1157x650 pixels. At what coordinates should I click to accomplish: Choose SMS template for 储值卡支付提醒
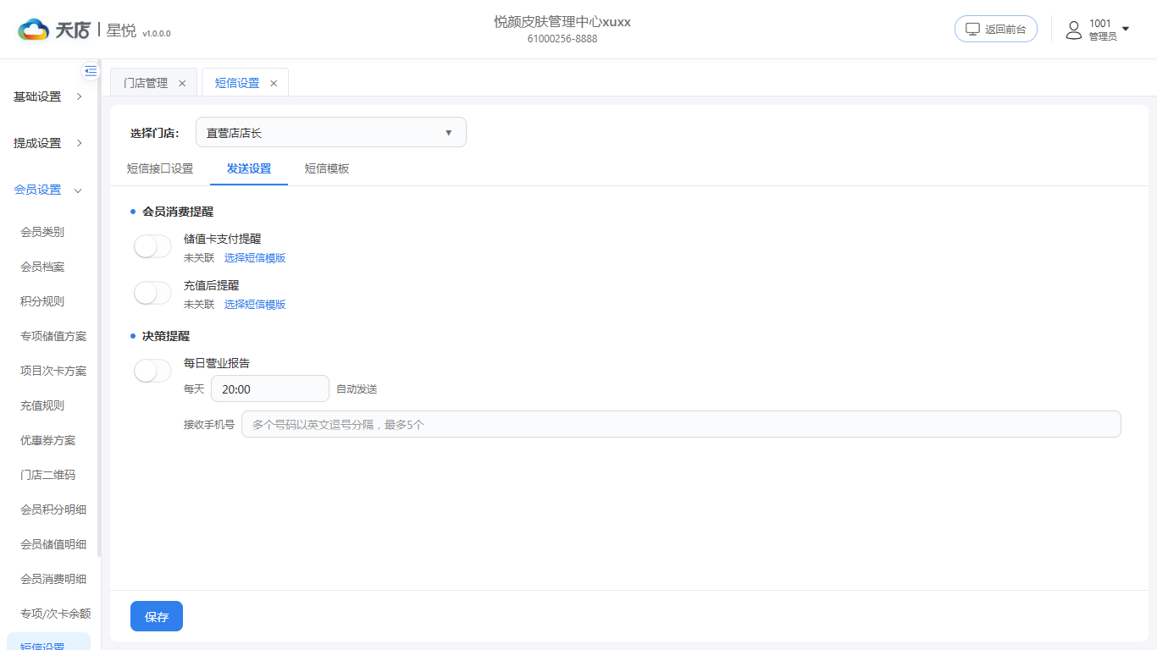pos(255,257)
